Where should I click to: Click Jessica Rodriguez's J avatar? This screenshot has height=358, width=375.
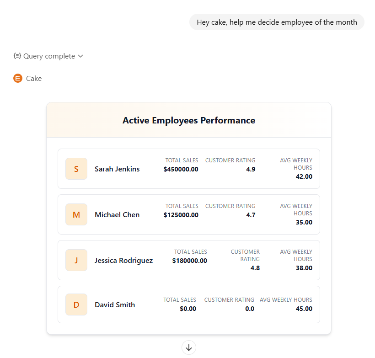click(x=76, y=260)
